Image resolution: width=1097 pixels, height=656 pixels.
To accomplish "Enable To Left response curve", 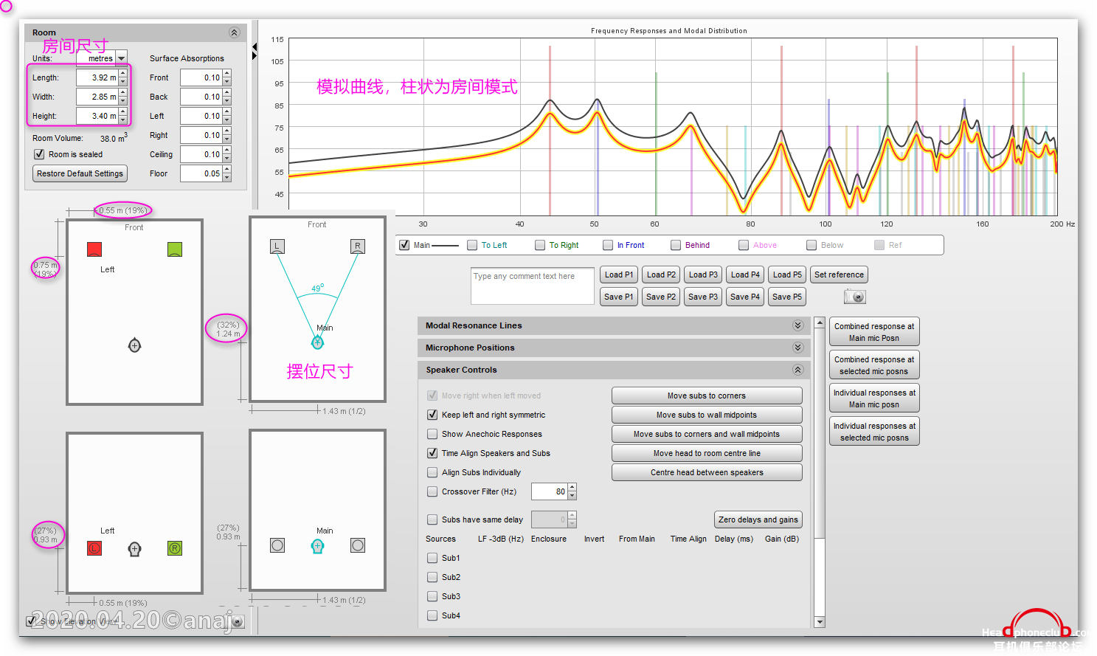I will click(472, 245).
